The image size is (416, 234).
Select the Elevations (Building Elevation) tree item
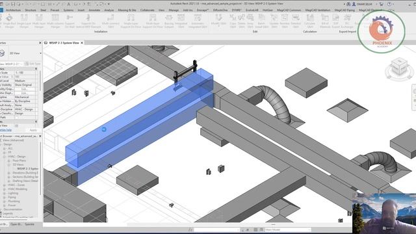pyautogui.click(x=25, y=173)
